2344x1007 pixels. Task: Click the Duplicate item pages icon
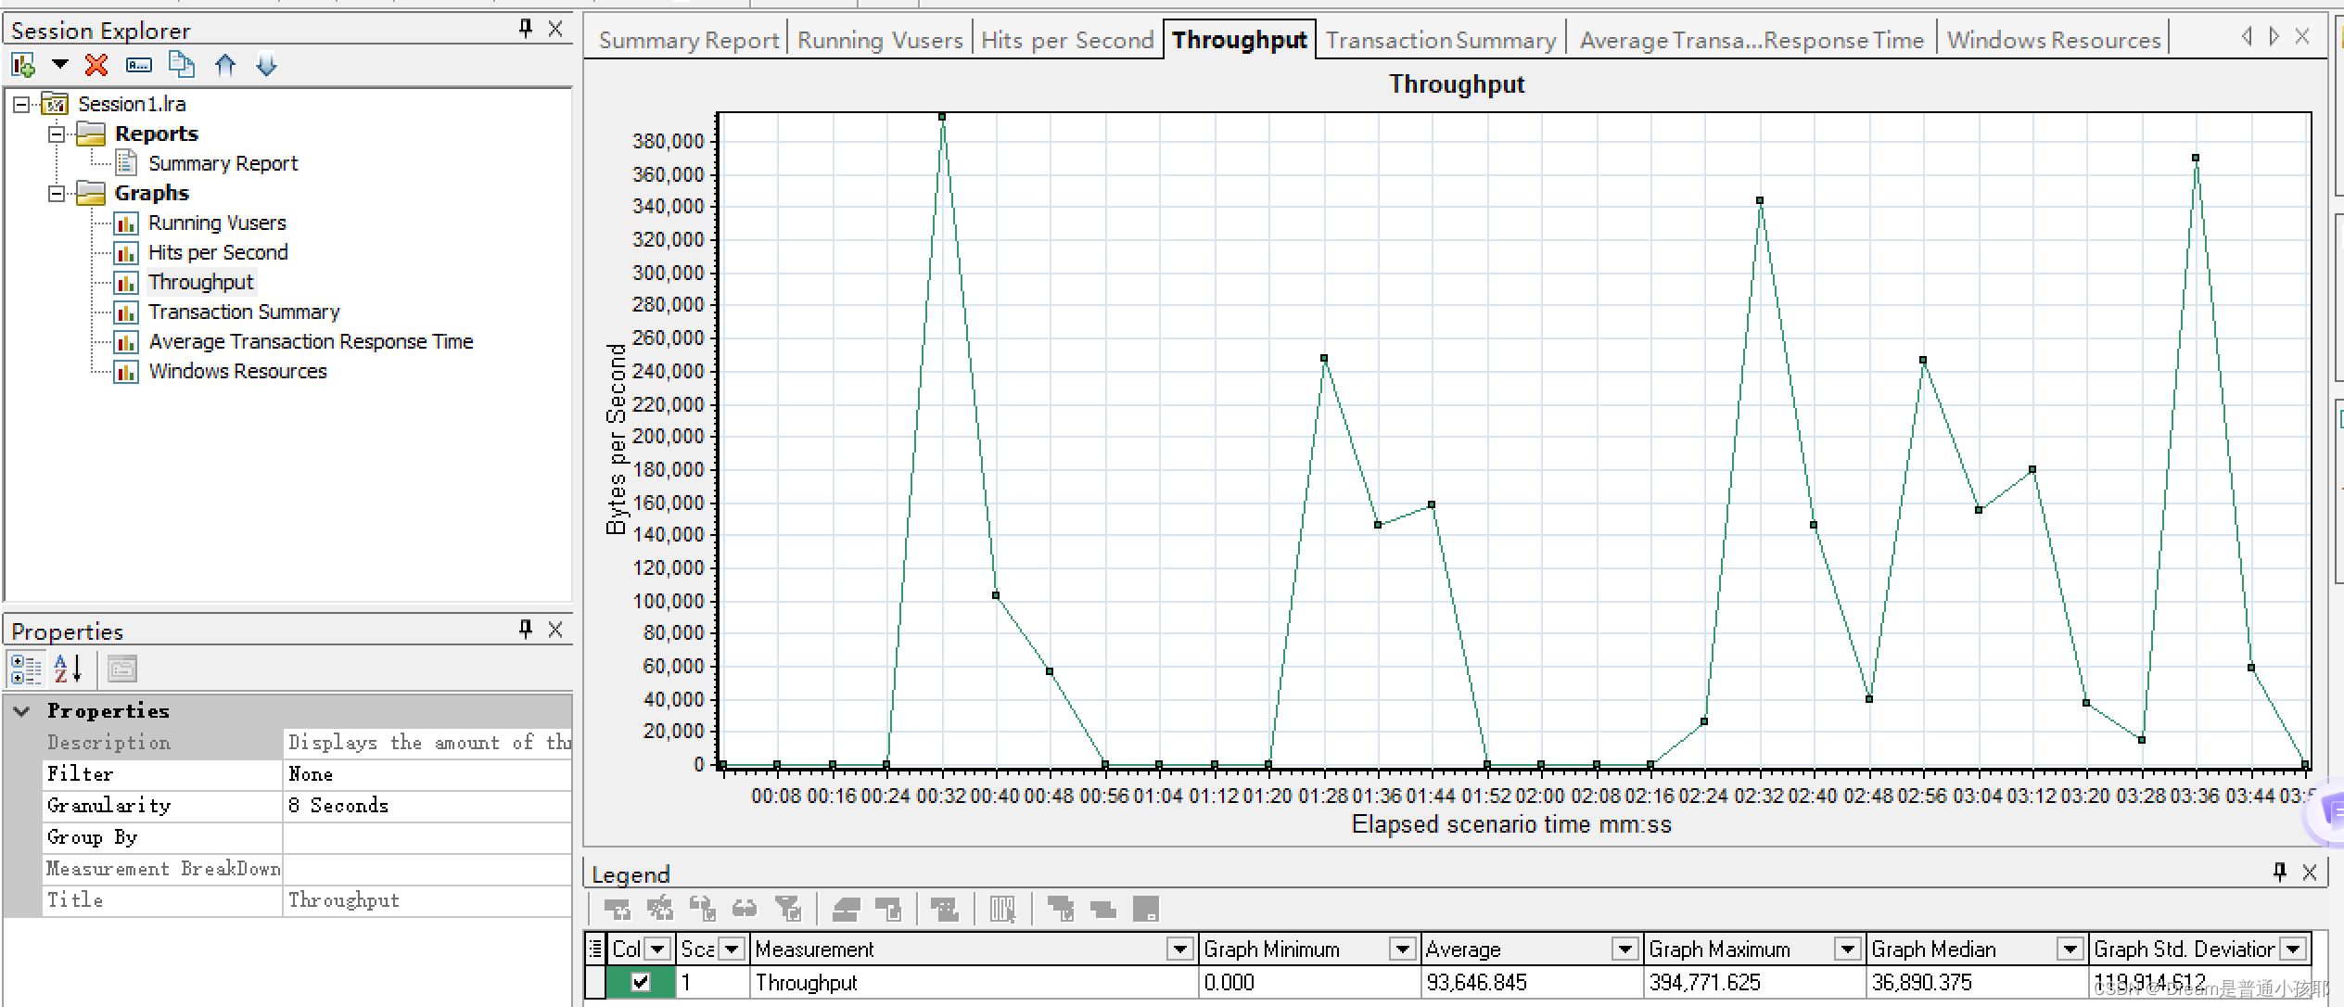(x=182, y=65)
